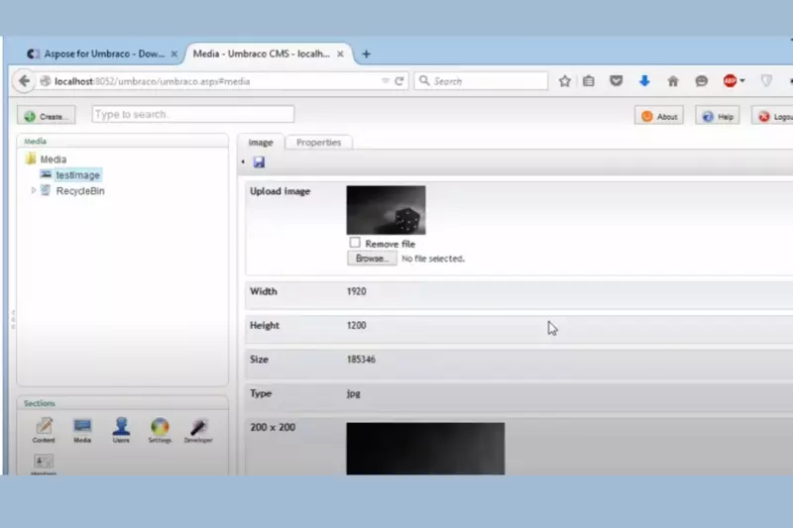Click the Size value 185346
The image size is (793, 528).
tap(361, 360)
